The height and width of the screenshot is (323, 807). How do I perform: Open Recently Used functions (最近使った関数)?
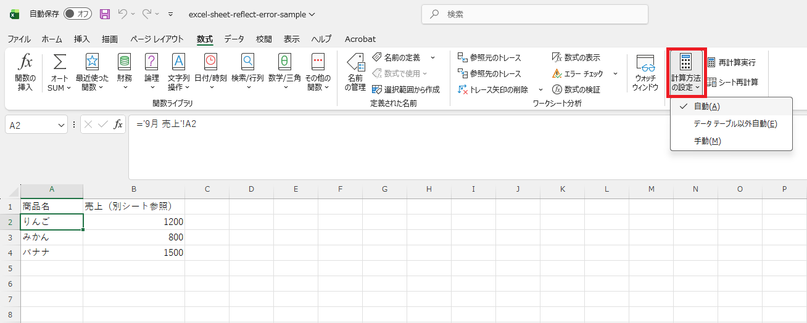pos(92,72)
